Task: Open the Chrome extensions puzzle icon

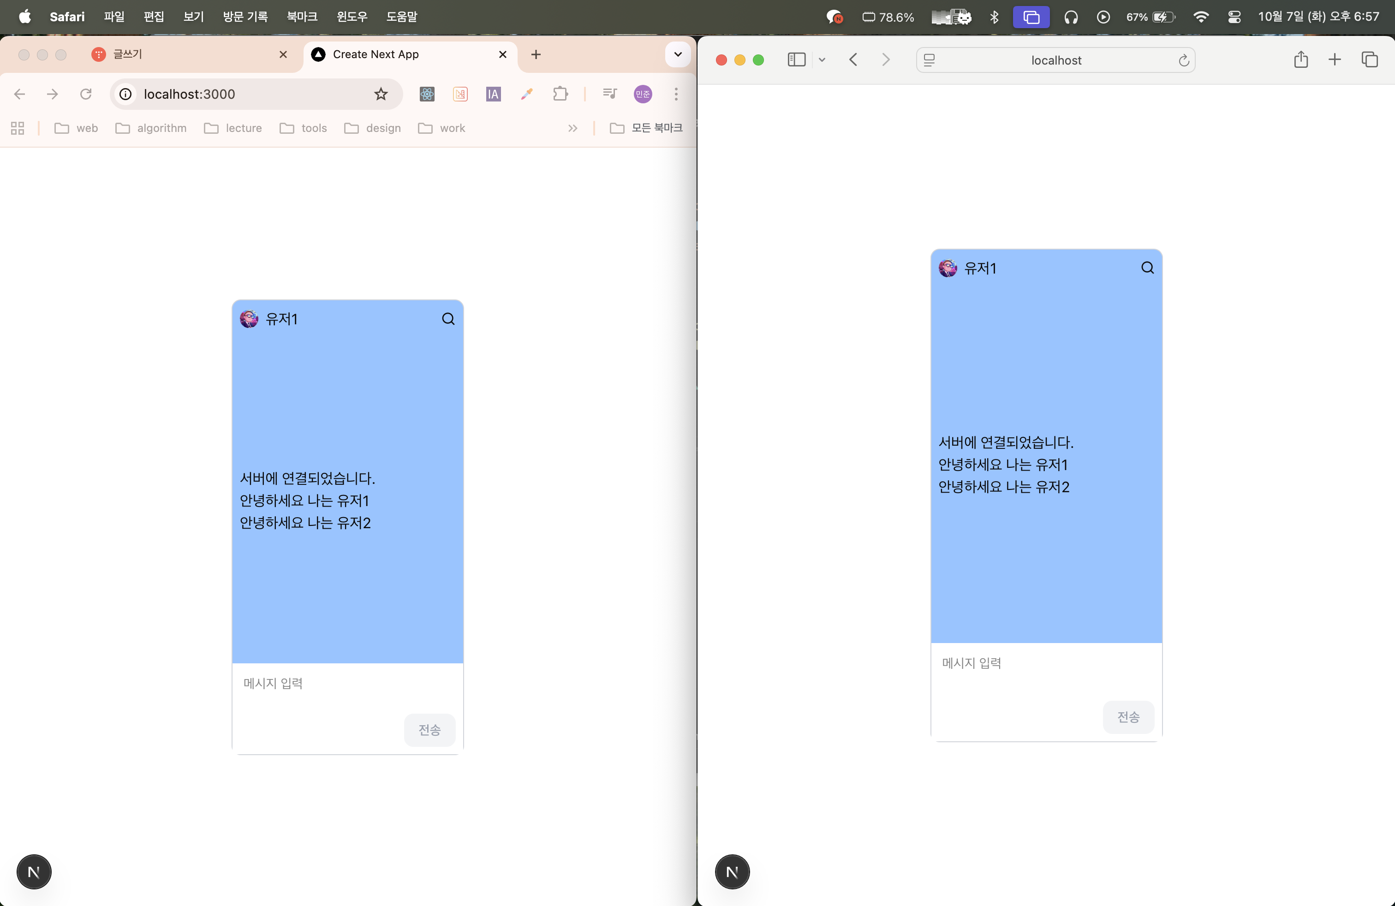Action: (x=560, y=94)
